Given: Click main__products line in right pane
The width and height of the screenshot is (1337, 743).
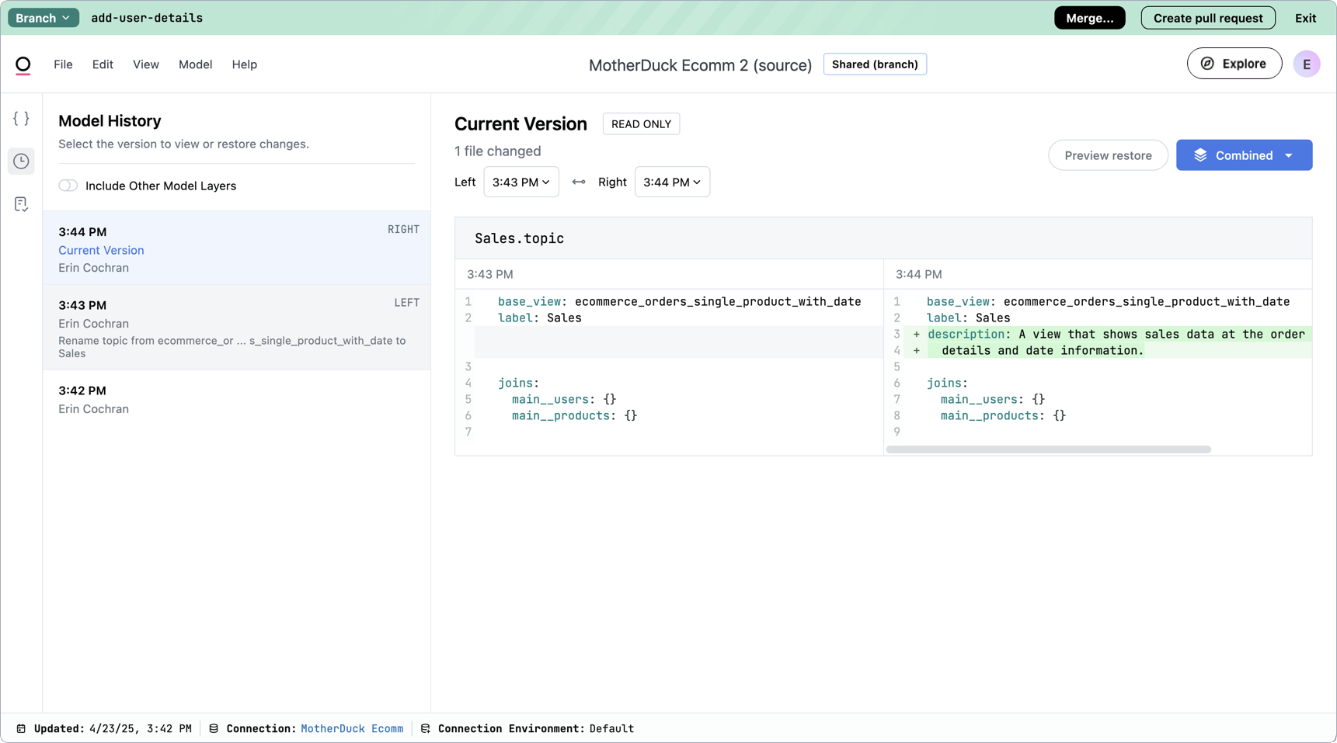Looking at the screenshot, I should pyautogui.click(x=1003, y=415).
